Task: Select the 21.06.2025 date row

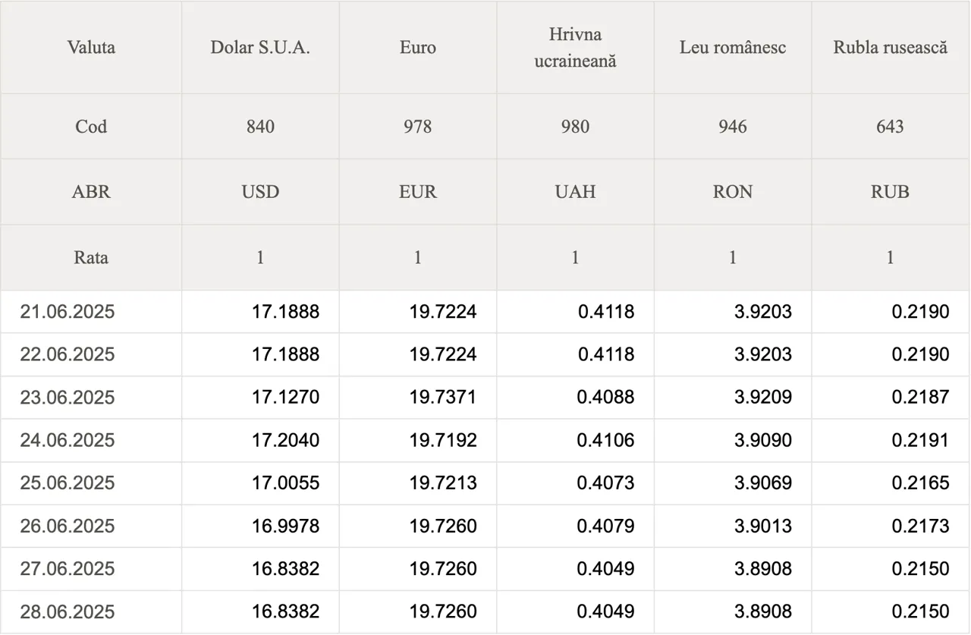Action: tap(485, 312)
